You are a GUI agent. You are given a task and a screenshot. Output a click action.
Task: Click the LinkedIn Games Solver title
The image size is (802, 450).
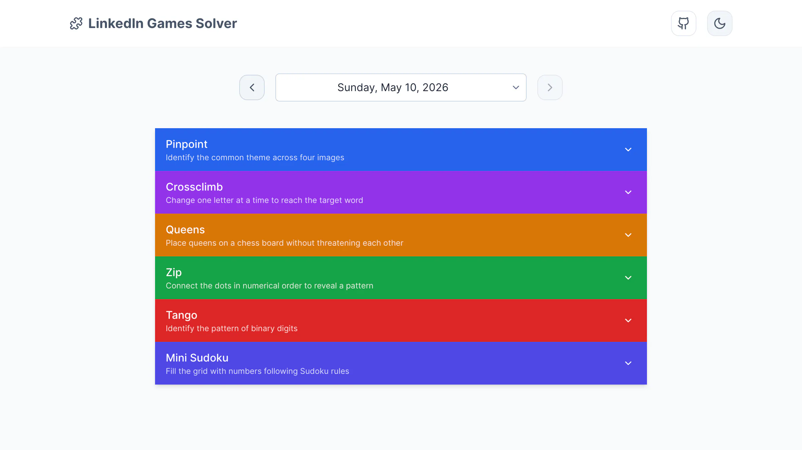(162, 23)
